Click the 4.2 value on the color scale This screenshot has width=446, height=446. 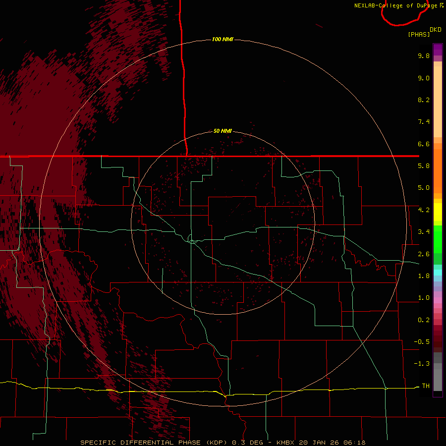pos(424,210)
